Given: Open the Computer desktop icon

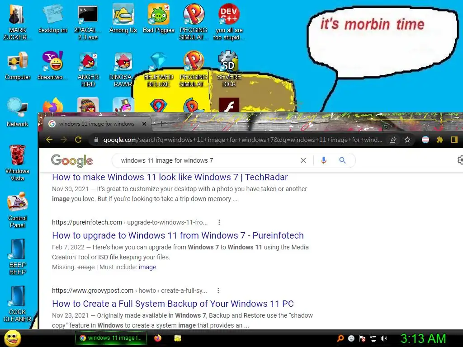Looking at the screenshot, I should pos(18,66).
